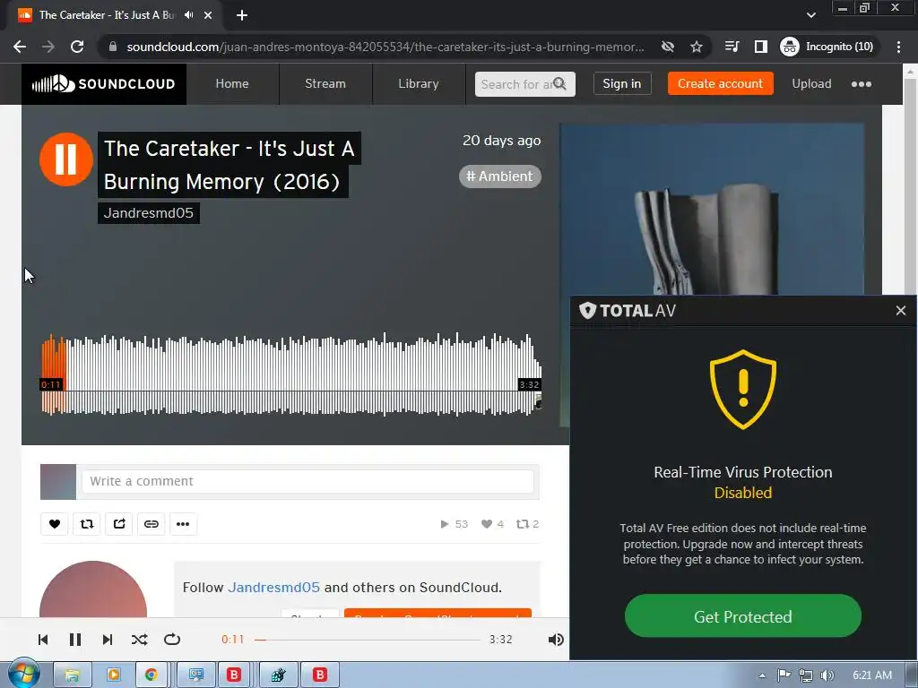Click the 6:21 AM clock

[871, 675]
